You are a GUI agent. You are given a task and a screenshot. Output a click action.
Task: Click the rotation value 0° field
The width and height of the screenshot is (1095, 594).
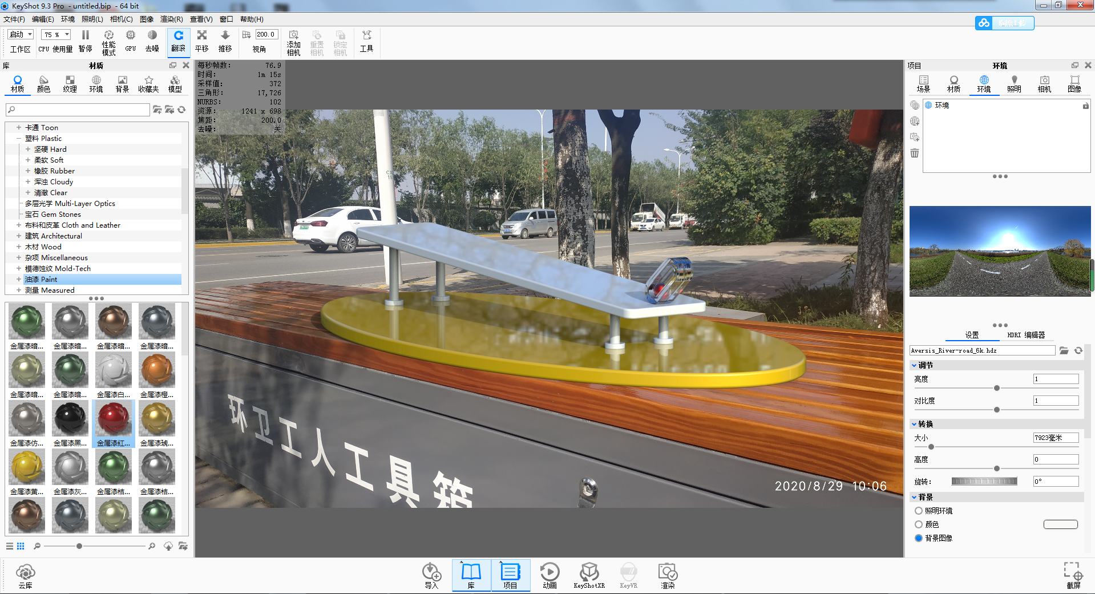click(x=1056, y=481)
